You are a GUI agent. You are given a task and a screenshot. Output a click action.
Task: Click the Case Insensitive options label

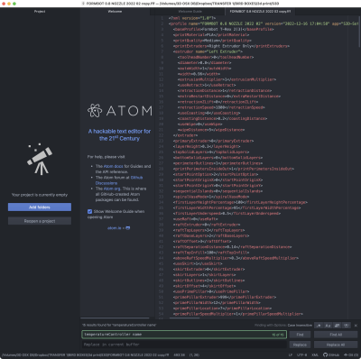(300, 325)
